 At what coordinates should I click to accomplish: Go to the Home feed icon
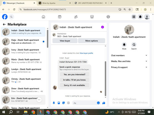pyautogui.click(x=43, y=17)
